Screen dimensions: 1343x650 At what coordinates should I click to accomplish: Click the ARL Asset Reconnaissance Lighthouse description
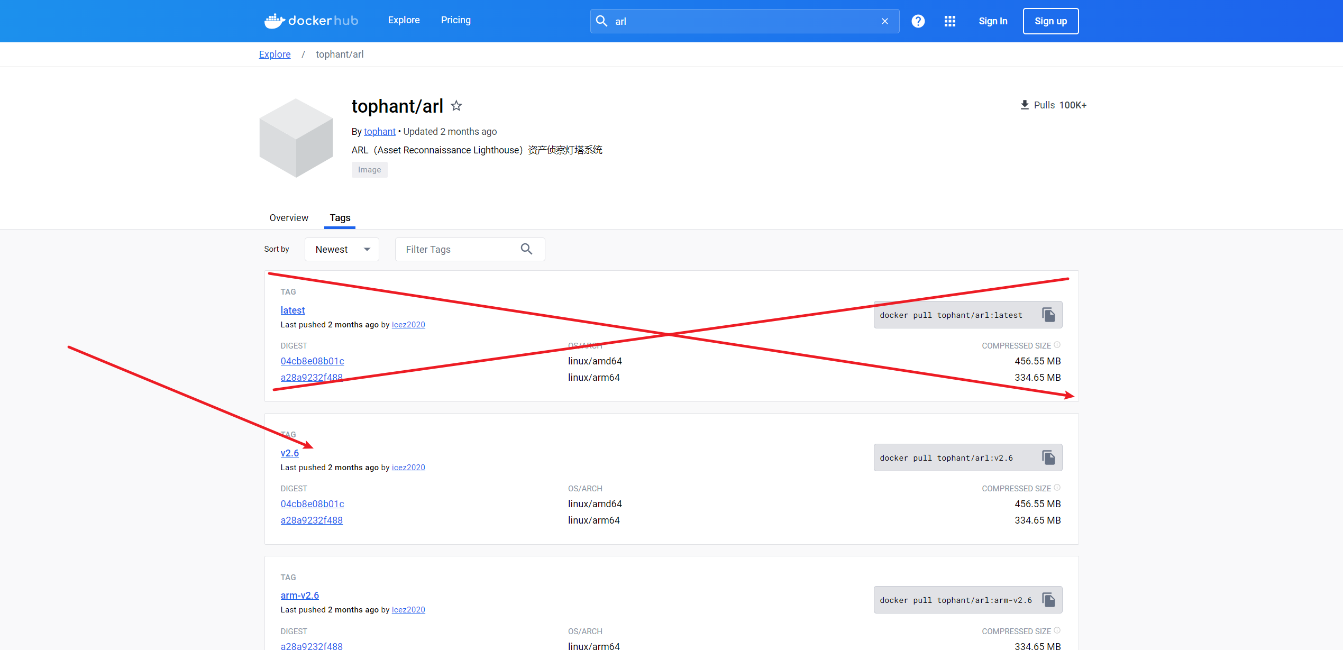click(x=477, y=150)
